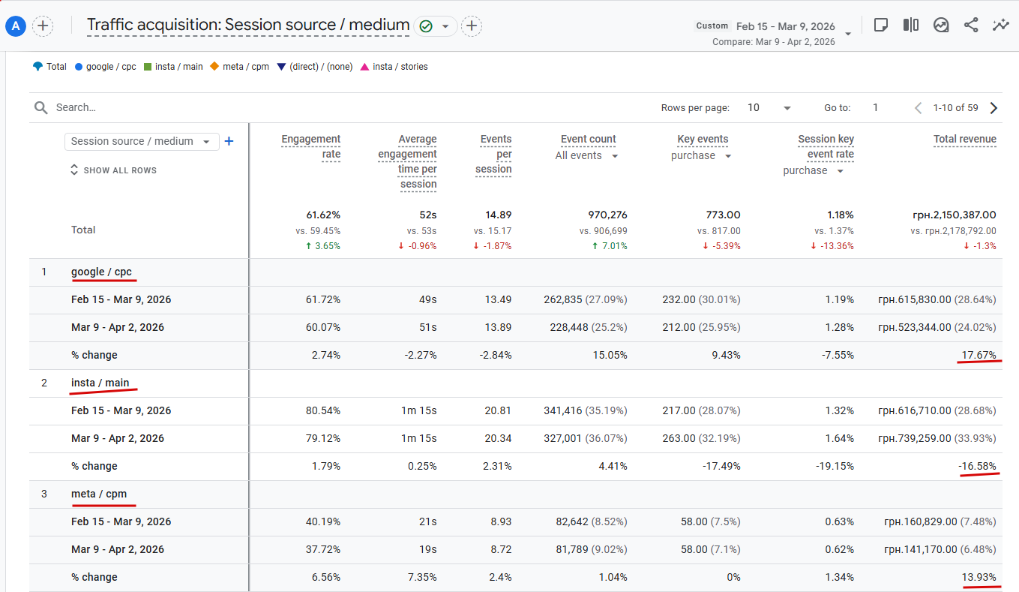Screen dimensions: 1019x592
Task: Share this report via share icon
Action: [971, 25]
